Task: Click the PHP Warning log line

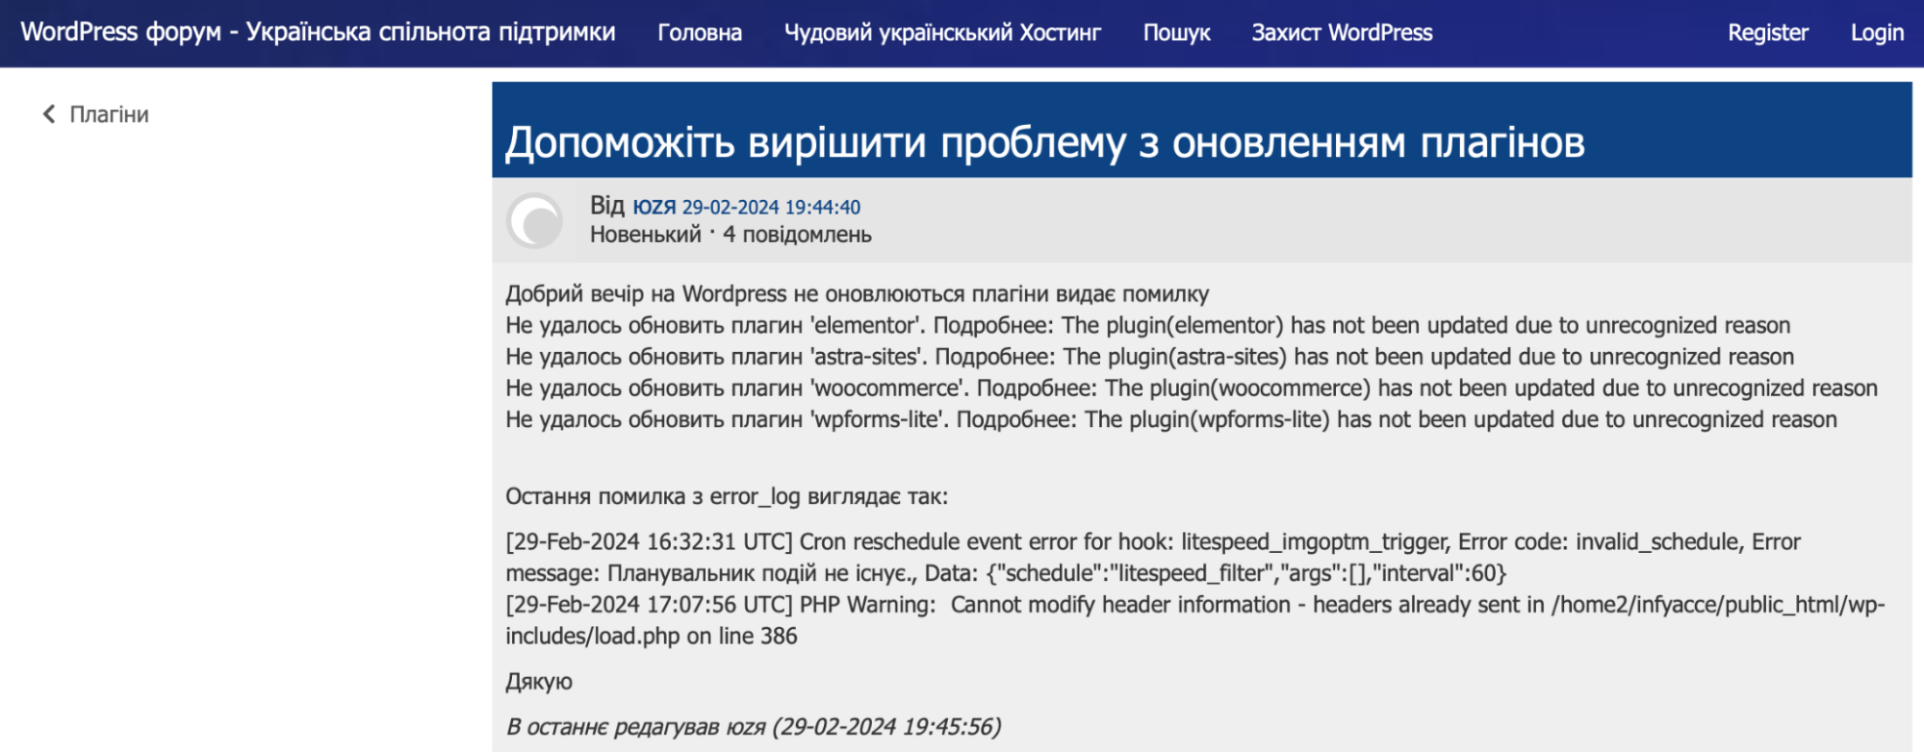Action: (1194, 620)
